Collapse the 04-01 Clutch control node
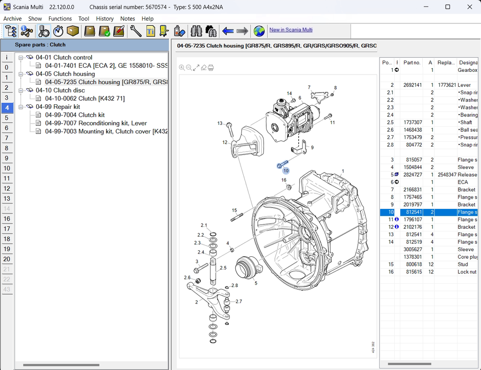The width and height of the screenshot is (481, 370). click(21, 57)
